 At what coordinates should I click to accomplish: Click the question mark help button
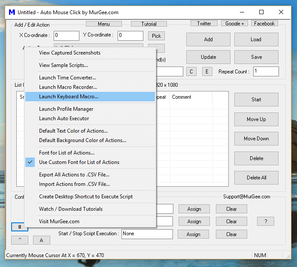(x=266, y=221)
